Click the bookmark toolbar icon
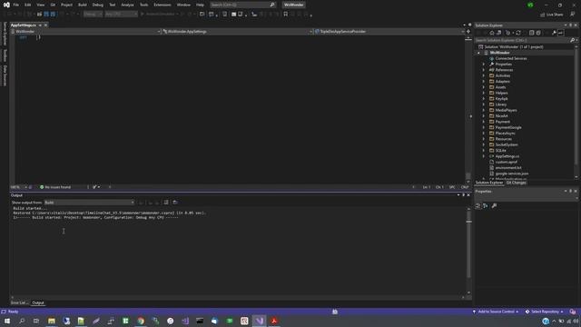Viewport: 581px width, 327px height. (x=285, y=15)
